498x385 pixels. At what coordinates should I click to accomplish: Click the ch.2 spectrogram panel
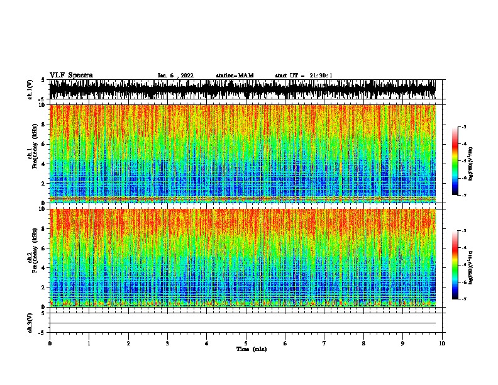[243, 258]
